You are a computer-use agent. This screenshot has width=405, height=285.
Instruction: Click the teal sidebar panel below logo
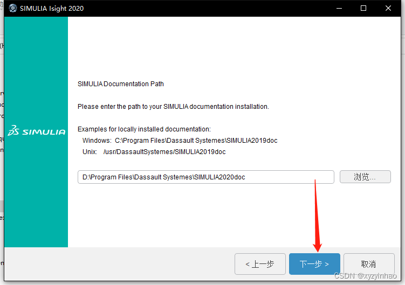pyautogui.click(x=37, y=205)
